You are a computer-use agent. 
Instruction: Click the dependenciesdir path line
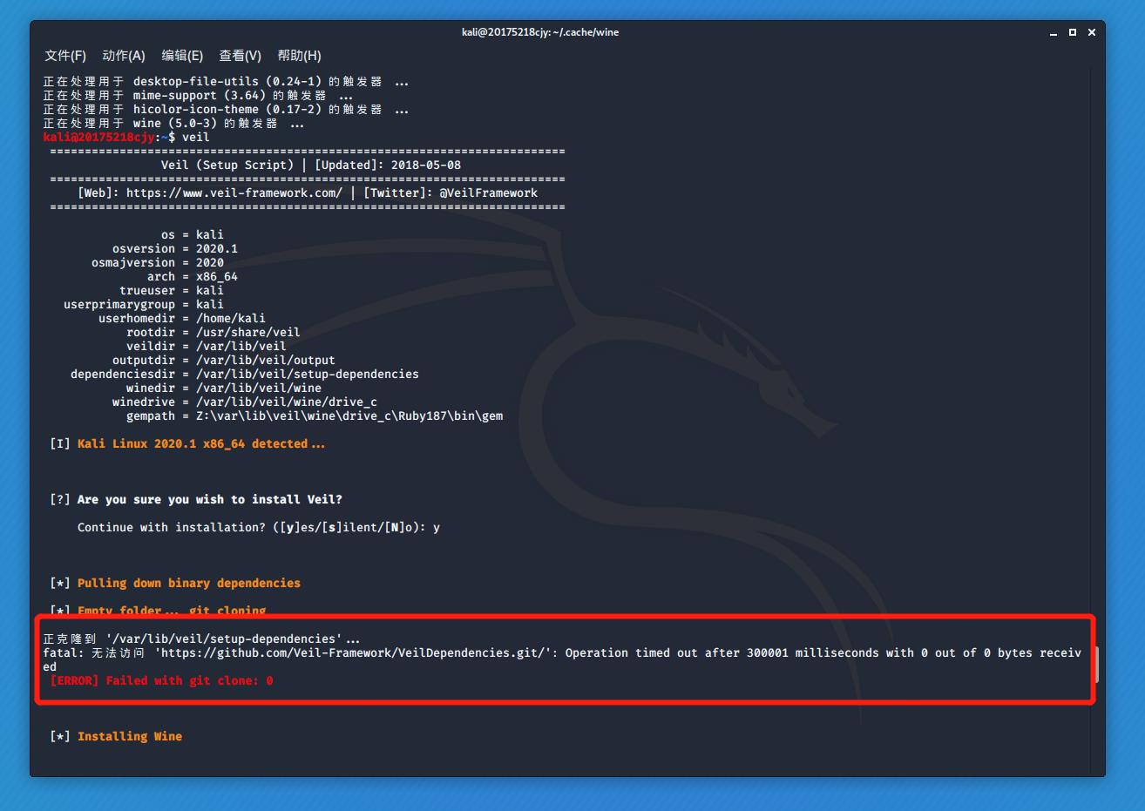click(245, 375)
